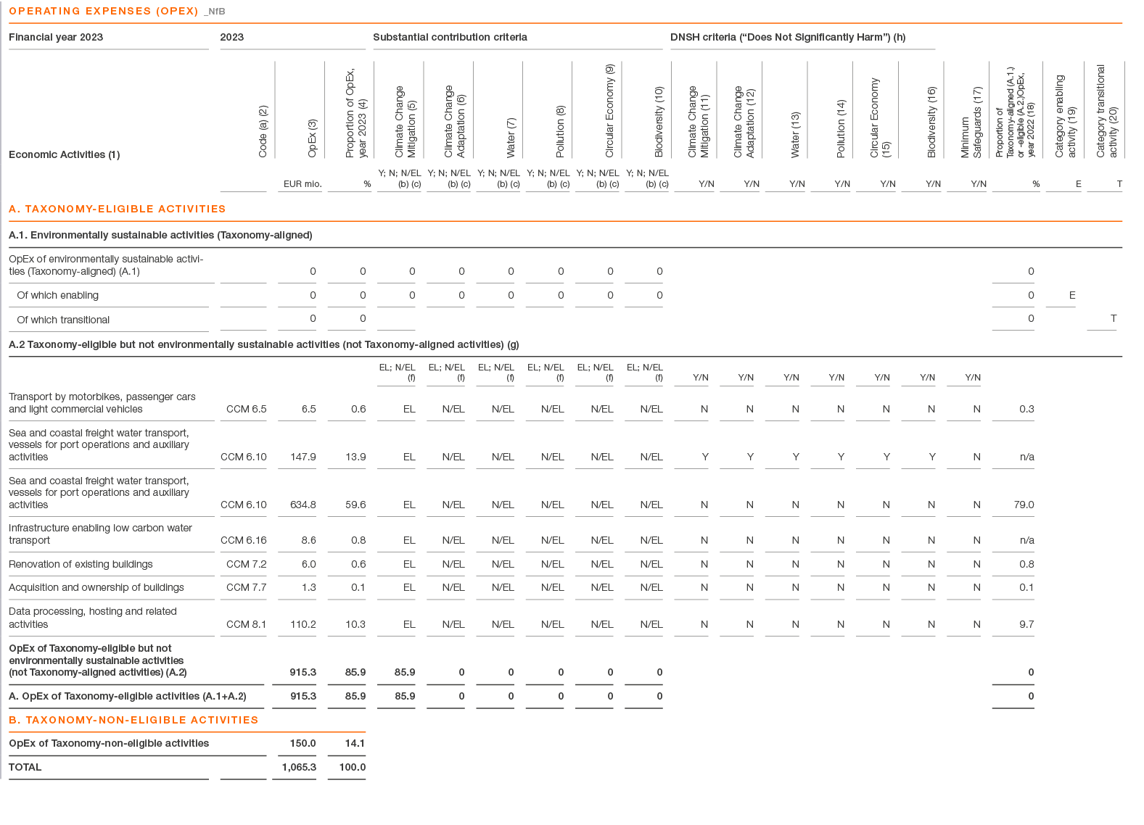Select OpEx value 634.8
The width and height of the screenshot is (1144, 825).
coord(303,505)
